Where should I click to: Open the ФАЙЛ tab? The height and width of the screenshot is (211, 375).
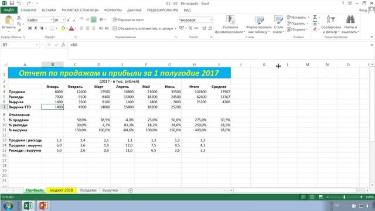(x=9, y=10)
